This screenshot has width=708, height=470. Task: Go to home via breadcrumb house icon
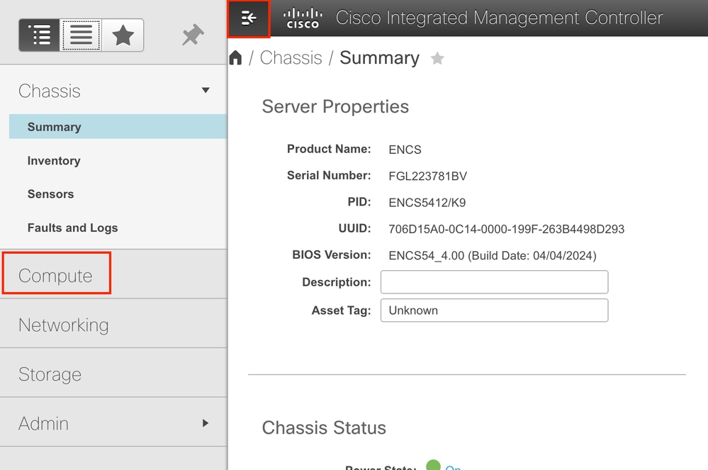(x=235, y=58)
